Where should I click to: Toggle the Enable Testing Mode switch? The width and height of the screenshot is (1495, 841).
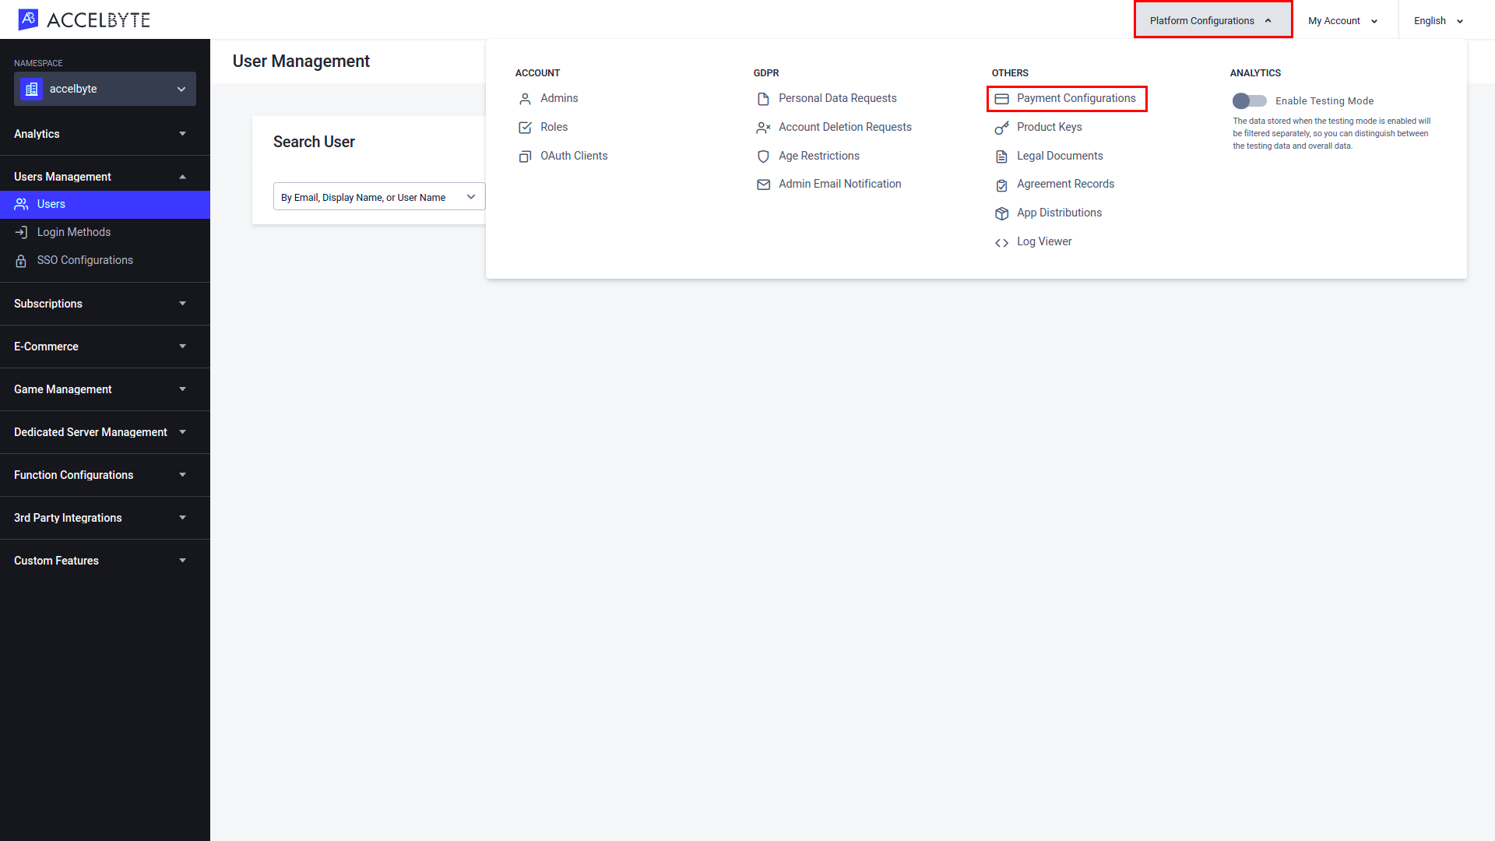tap(1247, 100)
